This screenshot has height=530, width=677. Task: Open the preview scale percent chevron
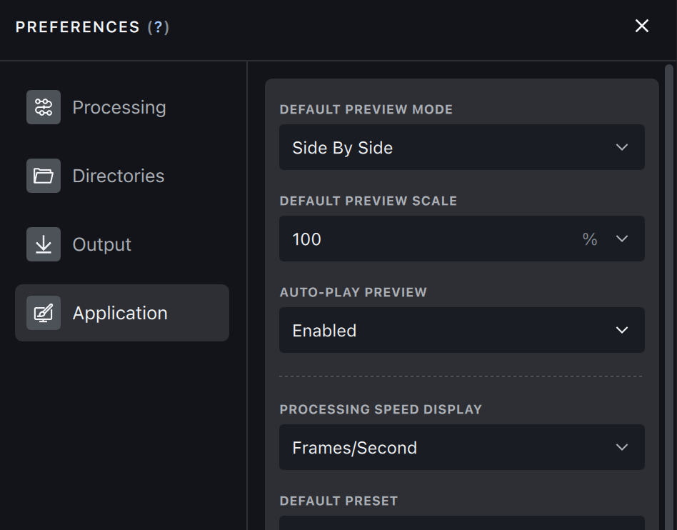[622, 239]
